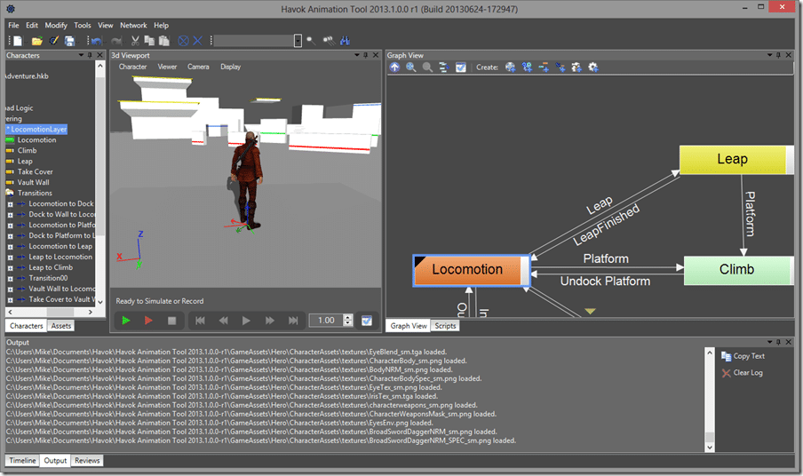Click the Save disk toolbar icon
The height and width of the screenshot is (476, 803).
coord(69,41)
